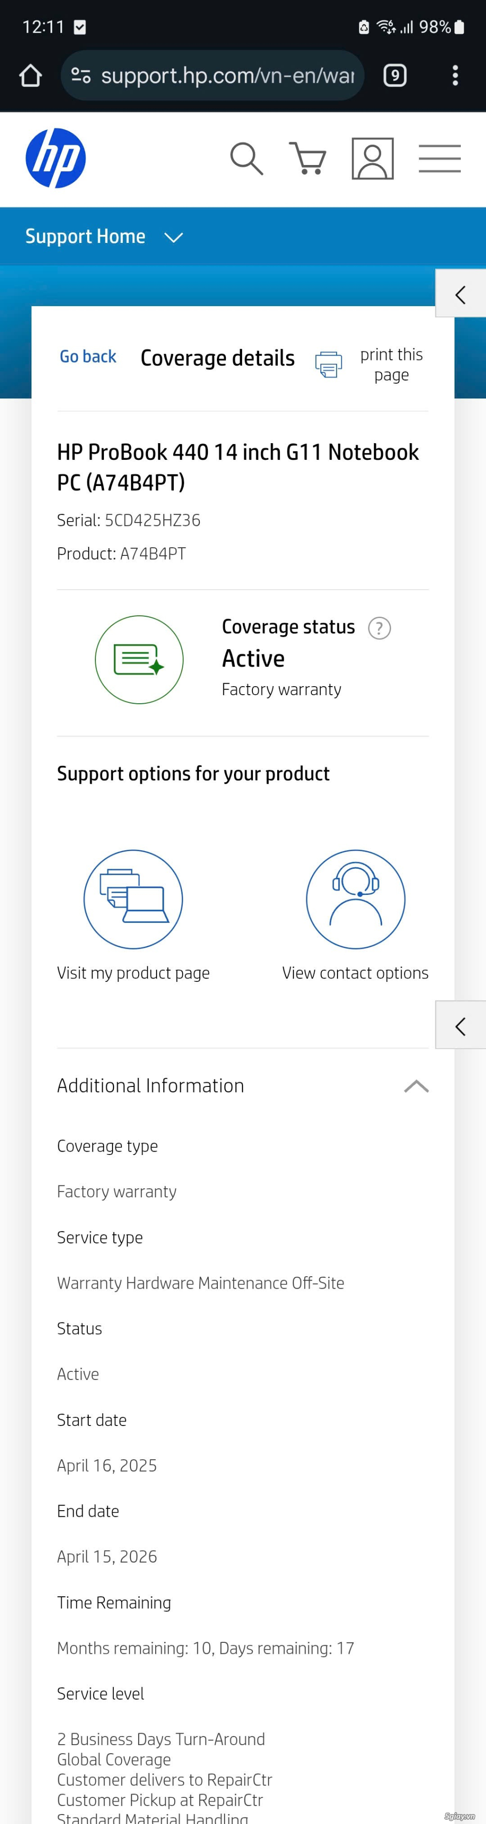Click the 'Global Coverage' line
This screenshot has width=486, height=1824.
tap(114, 1759)
